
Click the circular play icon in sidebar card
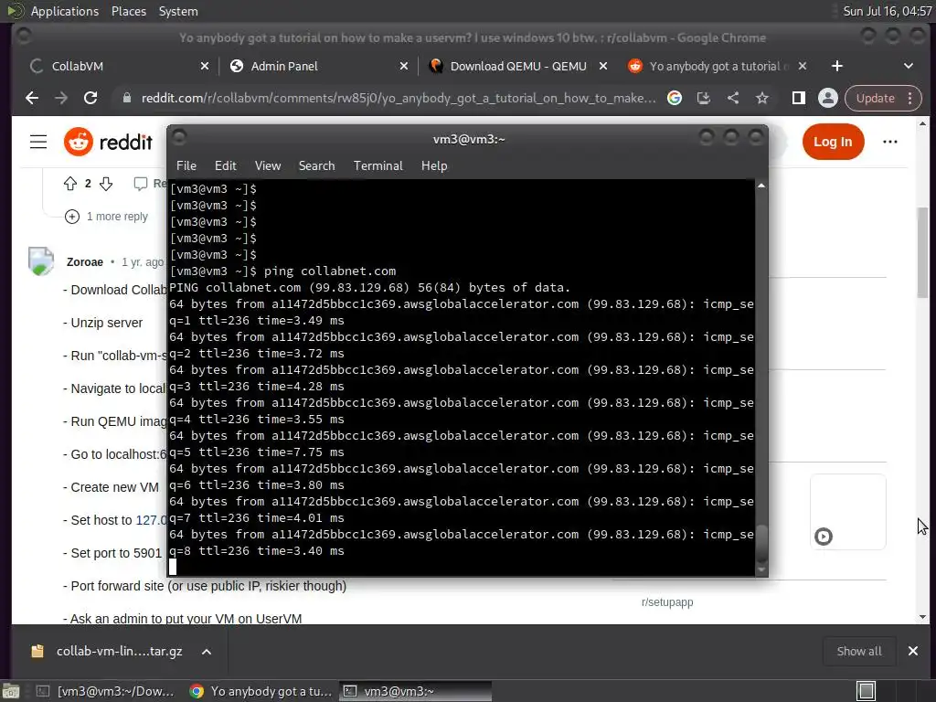point(824,537)
